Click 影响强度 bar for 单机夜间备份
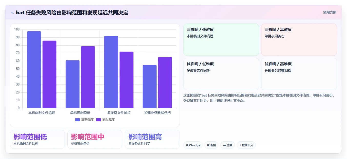This screenshot has width=347, height=159. click(x=73, y=84)
